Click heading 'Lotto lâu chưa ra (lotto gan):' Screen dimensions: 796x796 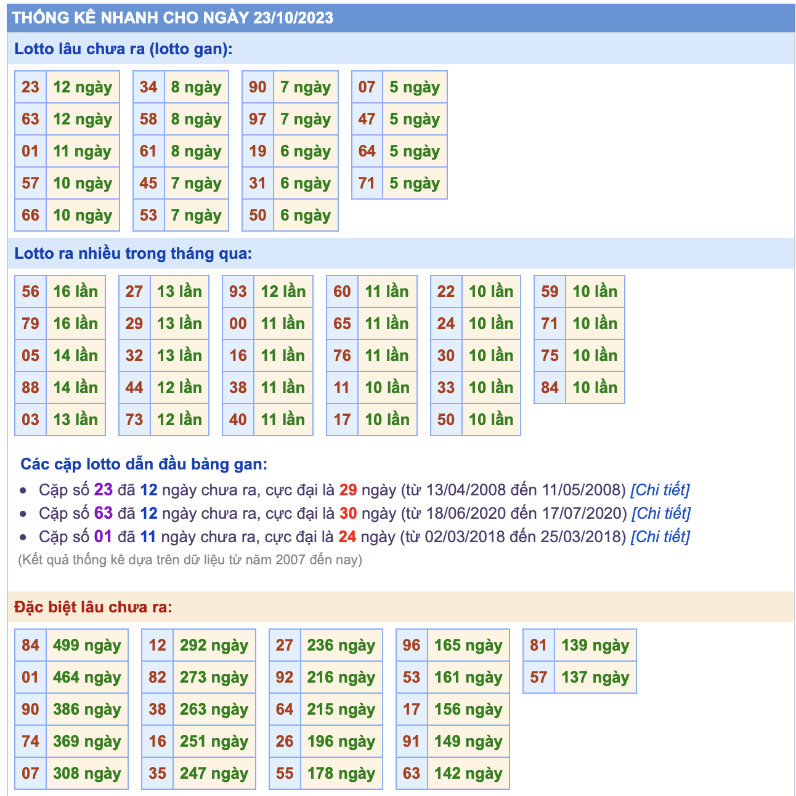click(x=123, y=49)
